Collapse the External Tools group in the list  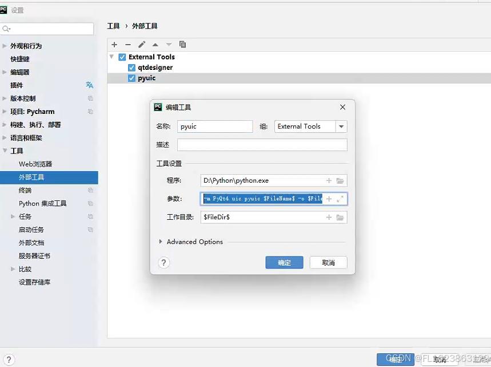coord(111,57)
